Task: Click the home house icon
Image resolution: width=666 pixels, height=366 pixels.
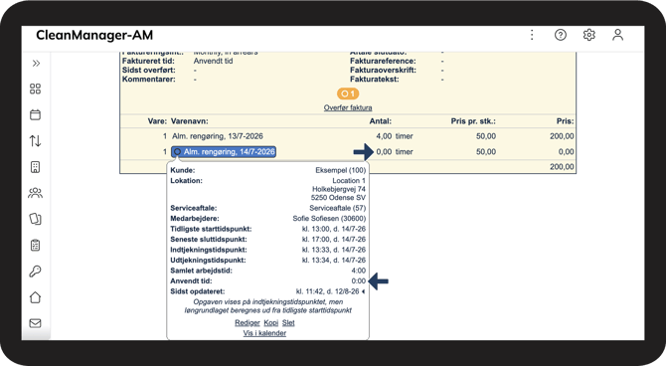Action: [x=35, y=297]
